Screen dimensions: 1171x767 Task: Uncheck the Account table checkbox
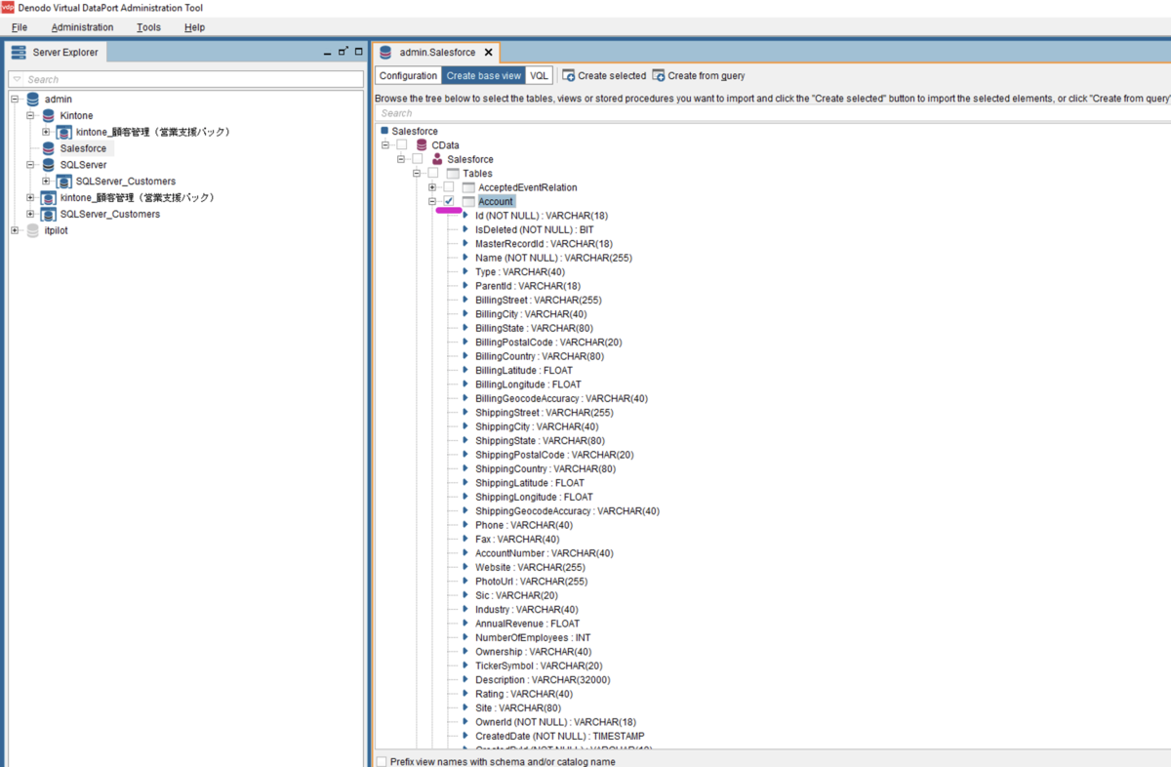[x=449, y=201]
